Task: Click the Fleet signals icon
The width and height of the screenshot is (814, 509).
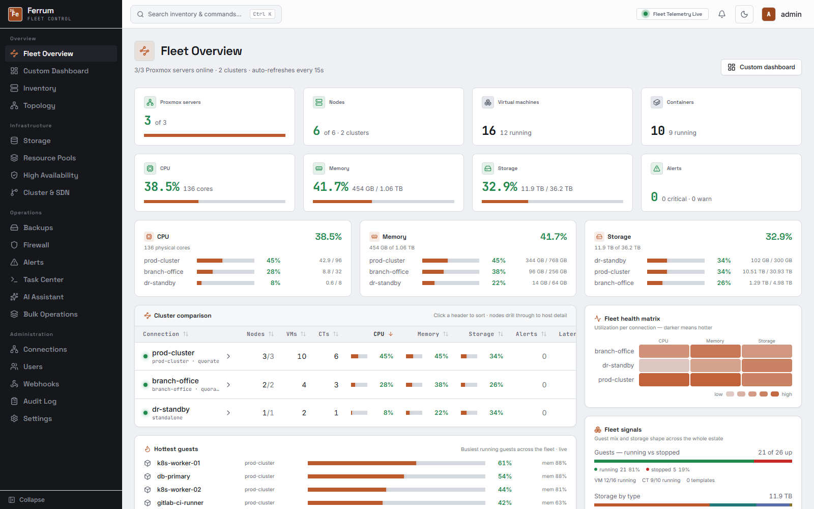Action: pyautogui.click(x=598, y=430)
